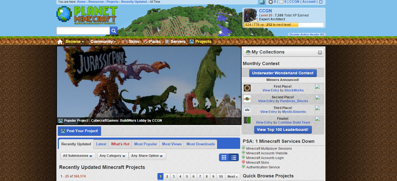Open the BlockWorks profile link
Image resolution: width=397 pixels, height=181 pixels.
coord(294,90)
